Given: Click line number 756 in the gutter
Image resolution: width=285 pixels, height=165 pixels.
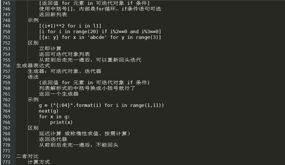Looking at the screenshot, I should (x=7, y=66).
